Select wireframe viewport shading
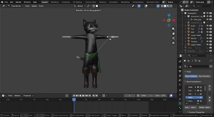214x117 pixels. 162,6
